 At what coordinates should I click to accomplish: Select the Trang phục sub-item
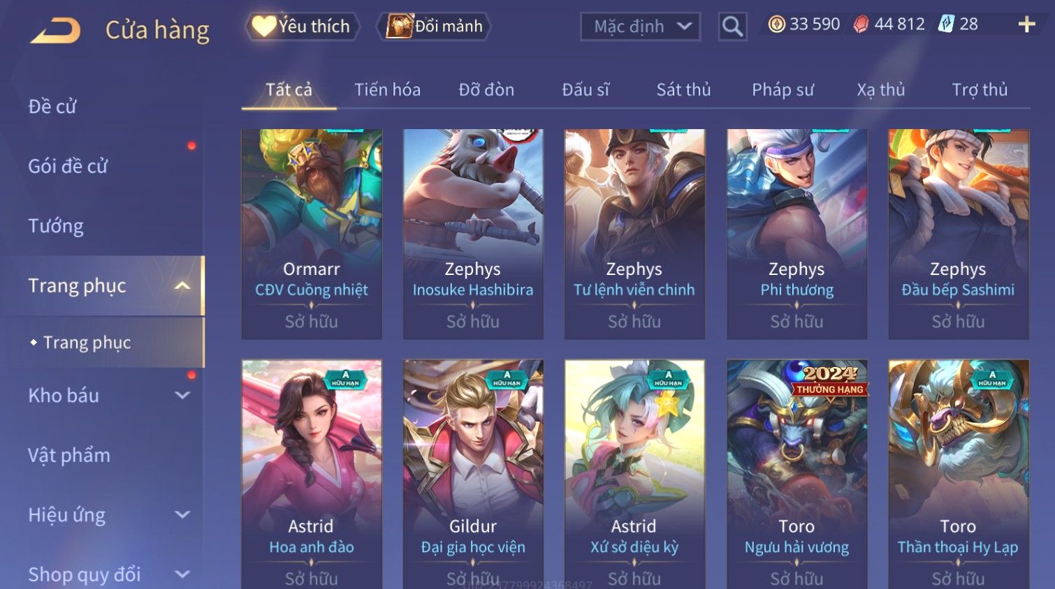coord(87,343)
